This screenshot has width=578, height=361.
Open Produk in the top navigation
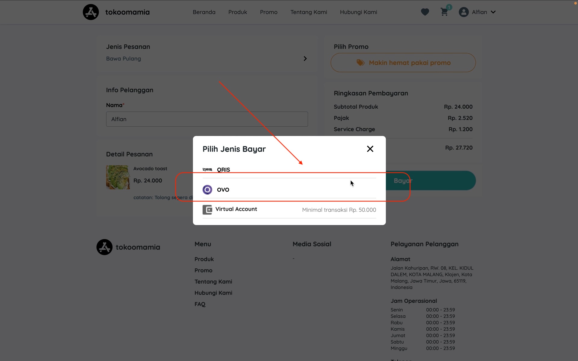pyautogui.click(x=238, y=12)
